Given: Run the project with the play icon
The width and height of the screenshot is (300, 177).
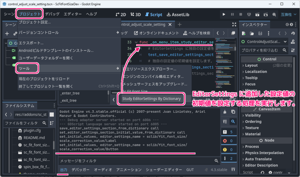Looking at the screenshot, I should pyautogui.click(x=224, y=14).
